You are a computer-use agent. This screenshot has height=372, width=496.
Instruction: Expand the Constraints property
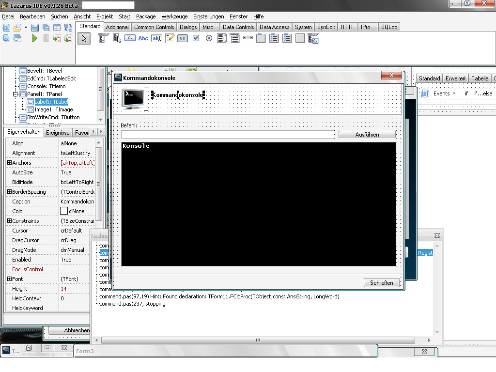pos(9,221)
